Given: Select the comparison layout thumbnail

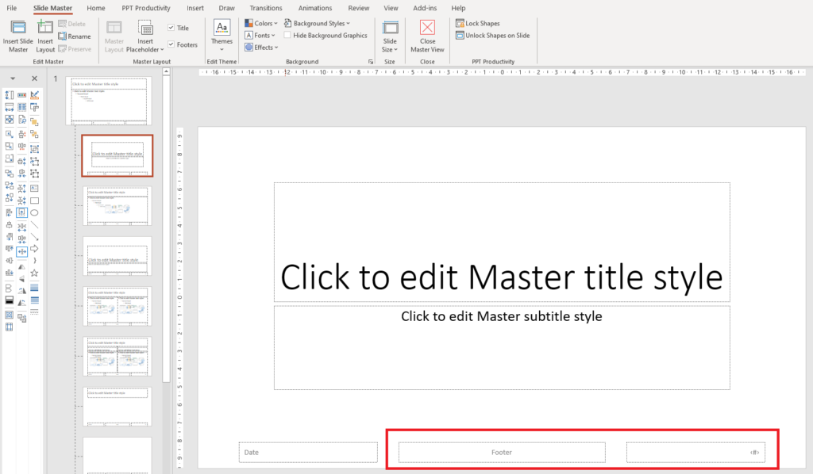Looking at the screenshot, I should [118, 357].
